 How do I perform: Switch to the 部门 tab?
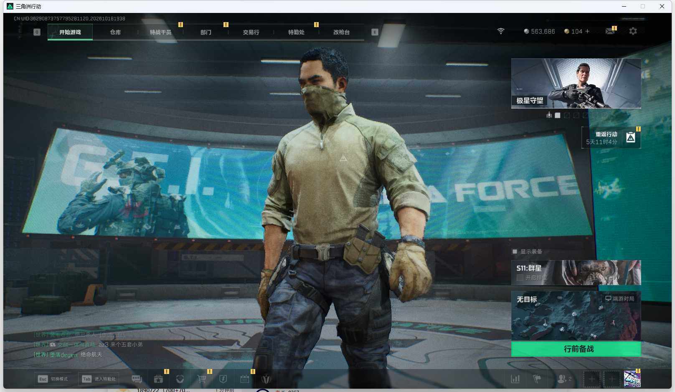(x=206, y=32)
